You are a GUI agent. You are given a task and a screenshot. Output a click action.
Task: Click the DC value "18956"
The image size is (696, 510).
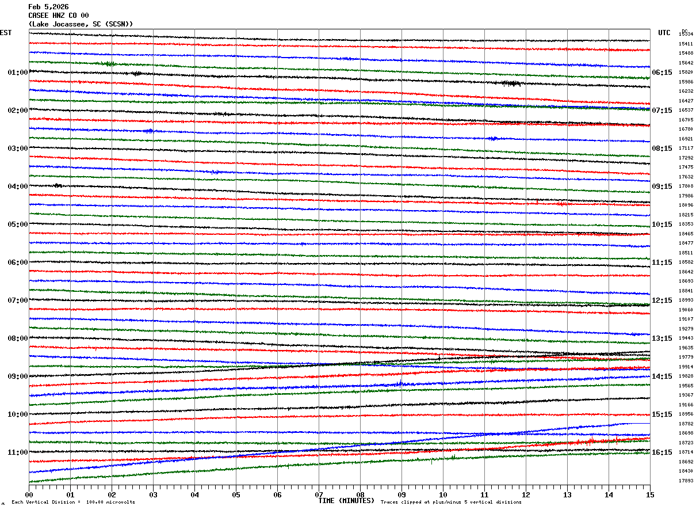point(686,414)
